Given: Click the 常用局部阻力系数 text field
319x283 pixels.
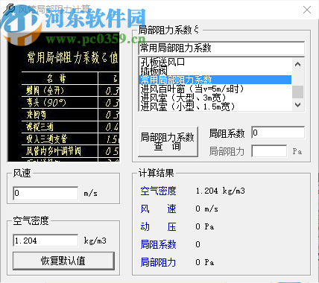Looking at the screenshot, I should [221, 48].
